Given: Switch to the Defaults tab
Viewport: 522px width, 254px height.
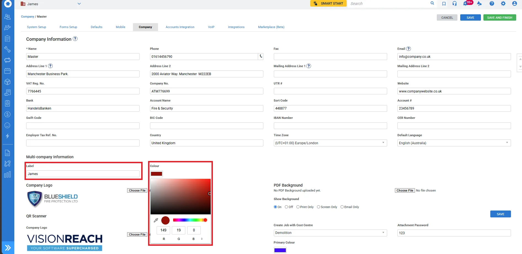Looking at the screenshot, I should point(97,27).
